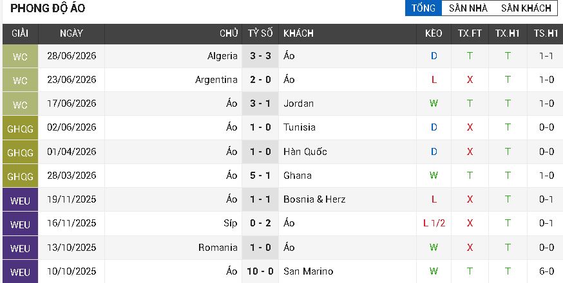Open the Algeria 3 - 3 score

pyautogui.click(x=260, y=56)
